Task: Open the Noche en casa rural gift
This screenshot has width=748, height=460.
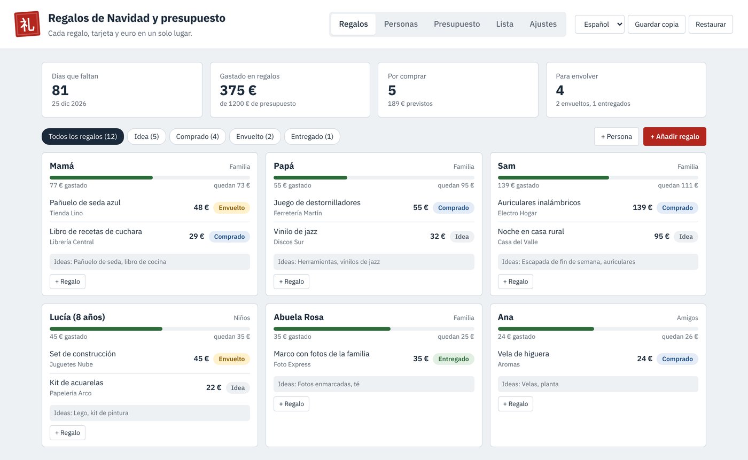Action: click(x=598, y=236)
